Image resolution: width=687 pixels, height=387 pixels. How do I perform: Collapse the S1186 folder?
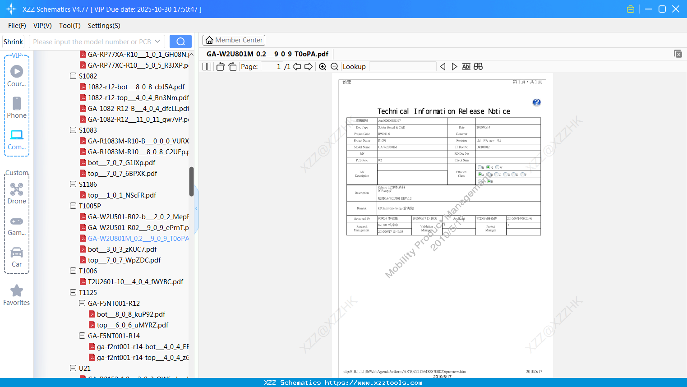coord(73,184)
